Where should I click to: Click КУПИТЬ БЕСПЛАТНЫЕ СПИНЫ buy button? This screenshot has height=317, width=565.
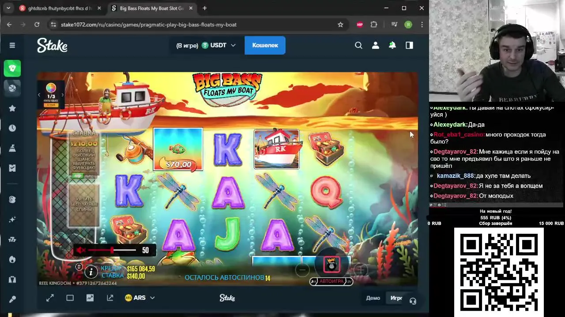84,205
